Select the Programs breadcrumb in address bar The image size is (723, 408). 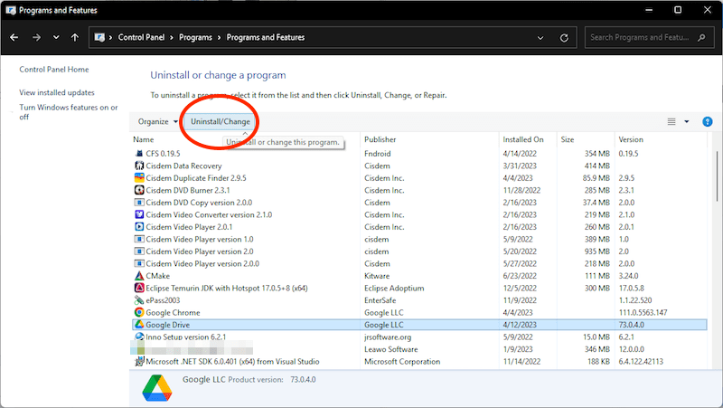pos(194,38)
